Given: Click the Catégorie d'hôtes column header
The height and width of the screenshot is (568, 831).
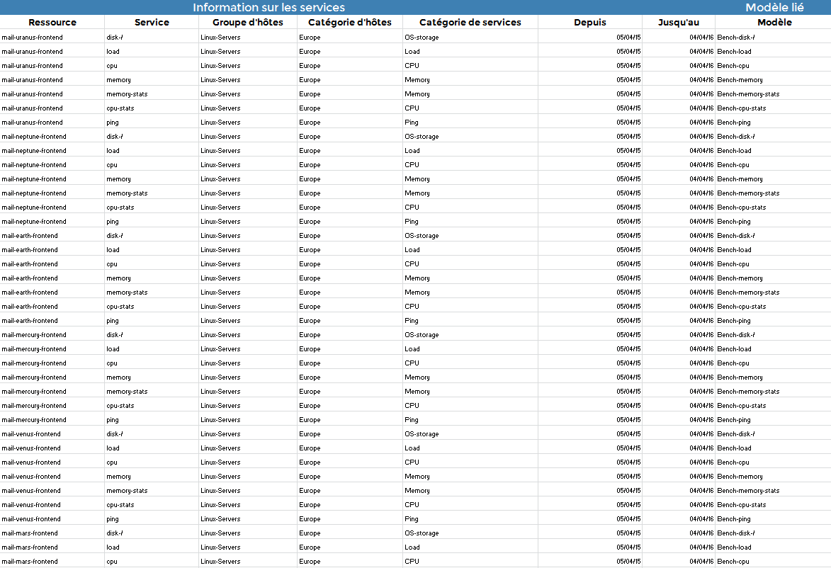Looking at the screenshot, I should [349, 22].
